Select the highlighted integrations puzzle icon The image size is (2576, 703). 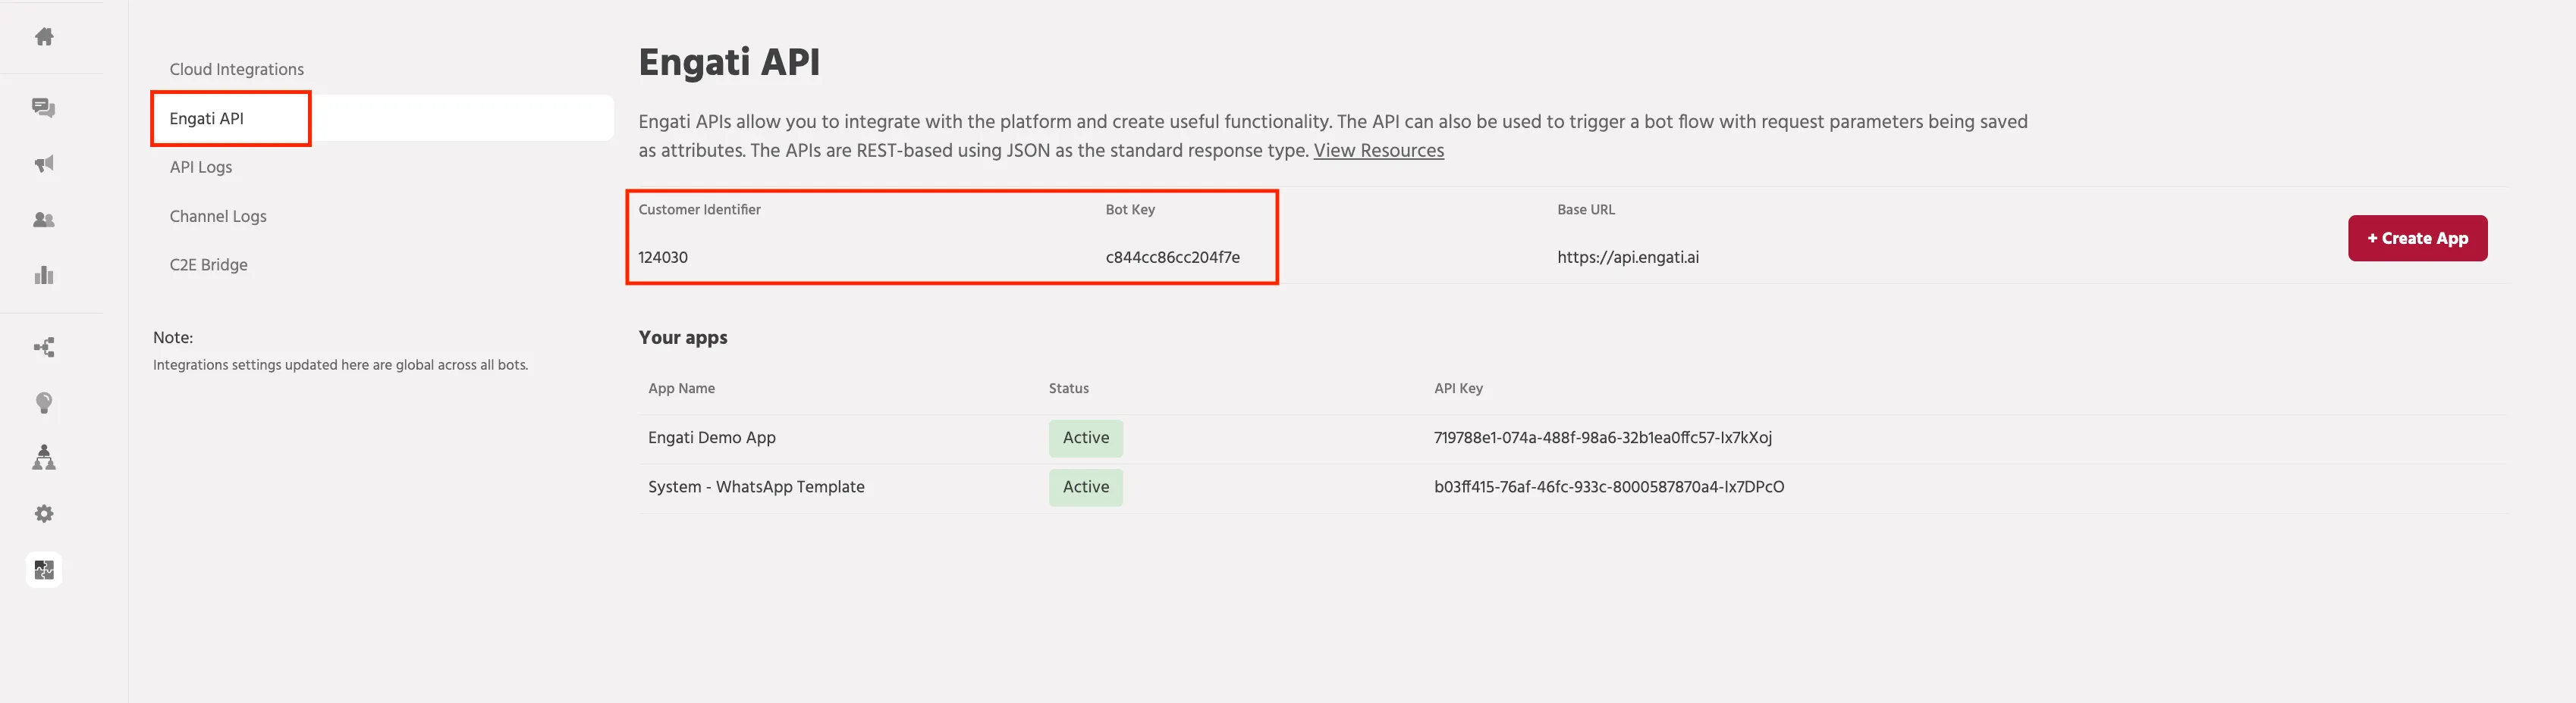(44, 569)
